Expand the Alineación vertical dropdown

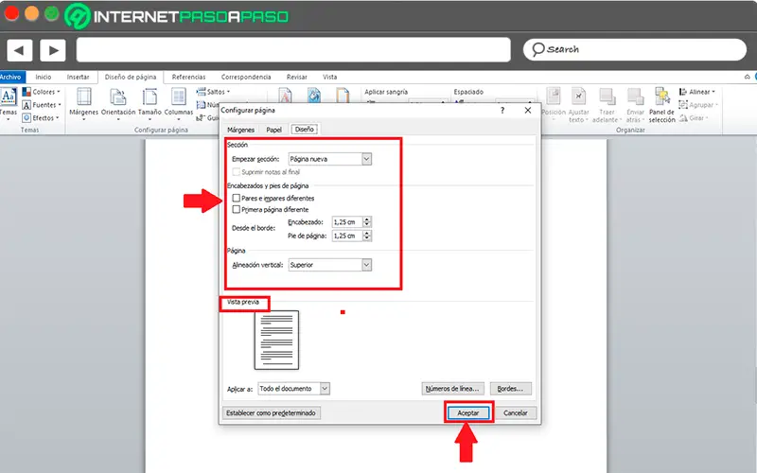(366, 265)
